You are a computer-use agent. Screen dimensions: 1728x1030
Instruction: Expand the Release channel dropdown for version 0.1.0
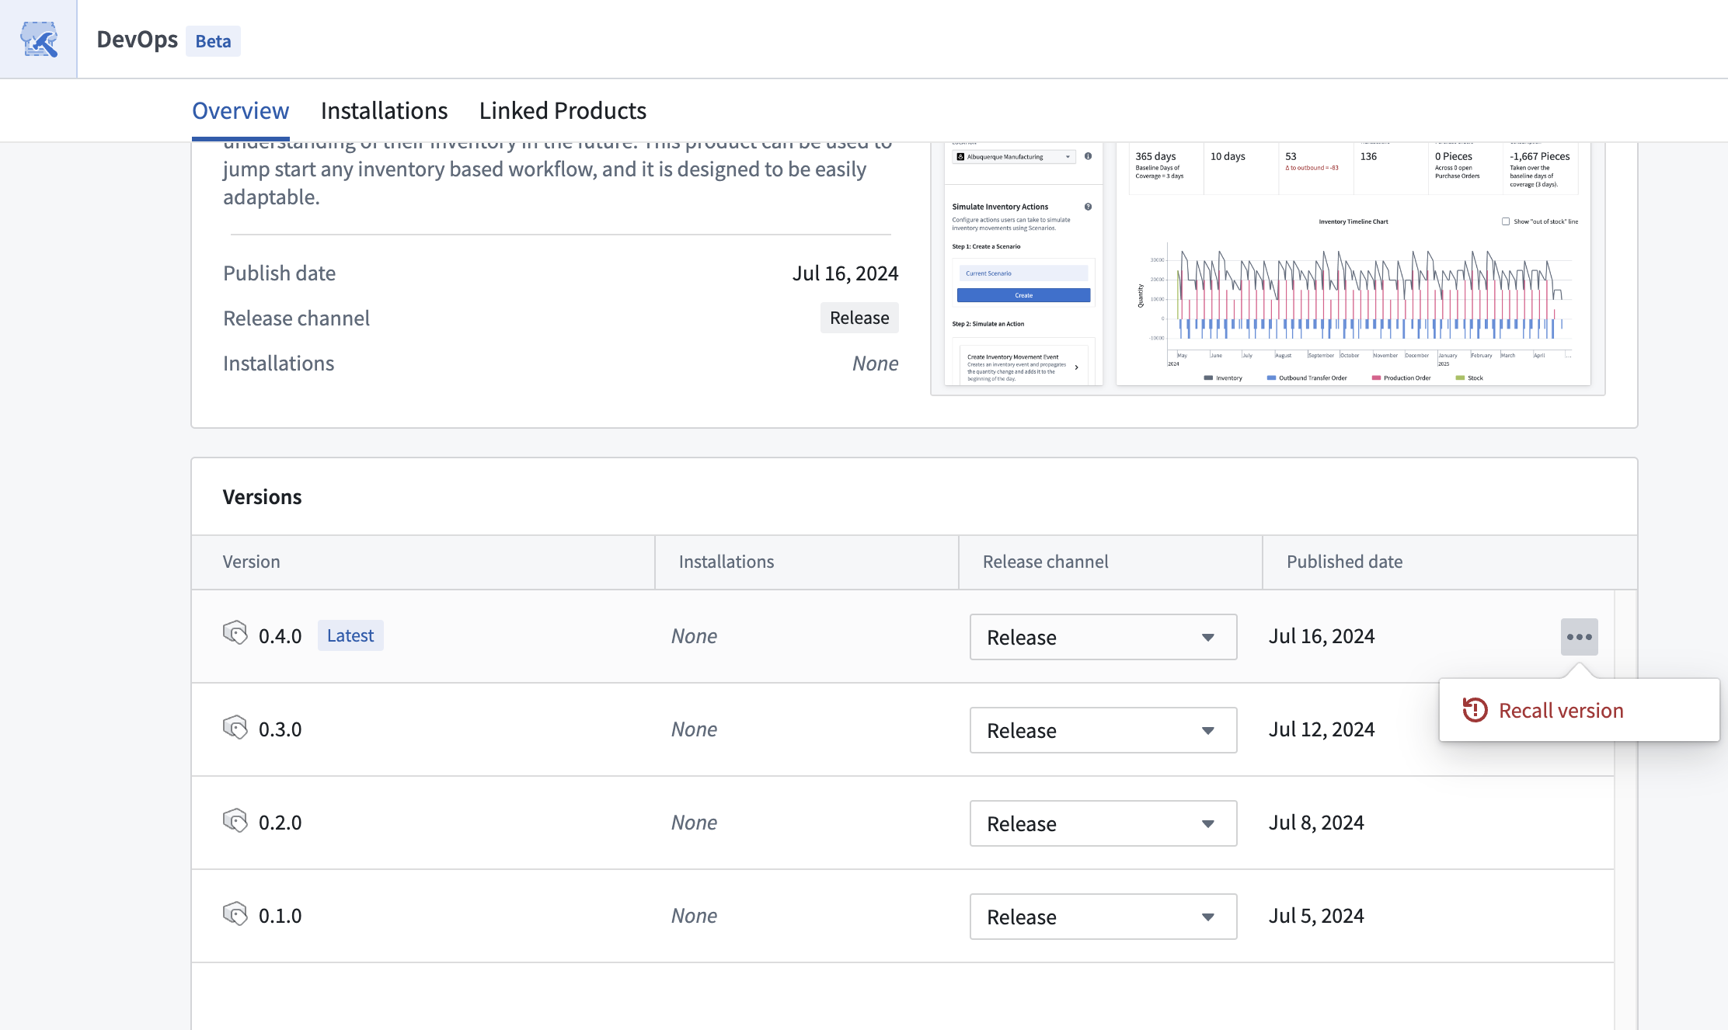pos(1103,917)
